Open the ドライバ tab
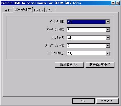Image resolution: width=121 pixels, height=106 pixels. [x=38, y=10]
